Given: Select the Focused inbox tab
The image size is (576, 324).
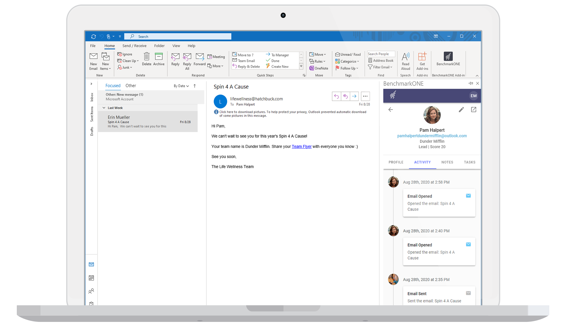Looking at the screenshot, I should pyautogui.click(x=113, y=86).
